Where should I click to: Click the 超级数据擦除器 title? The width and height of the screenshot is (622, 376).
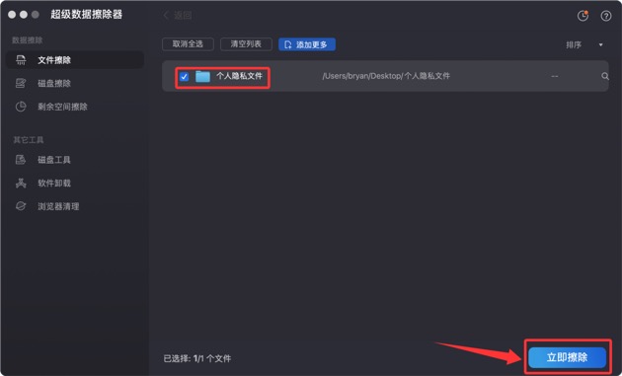[x=87, y=15]
